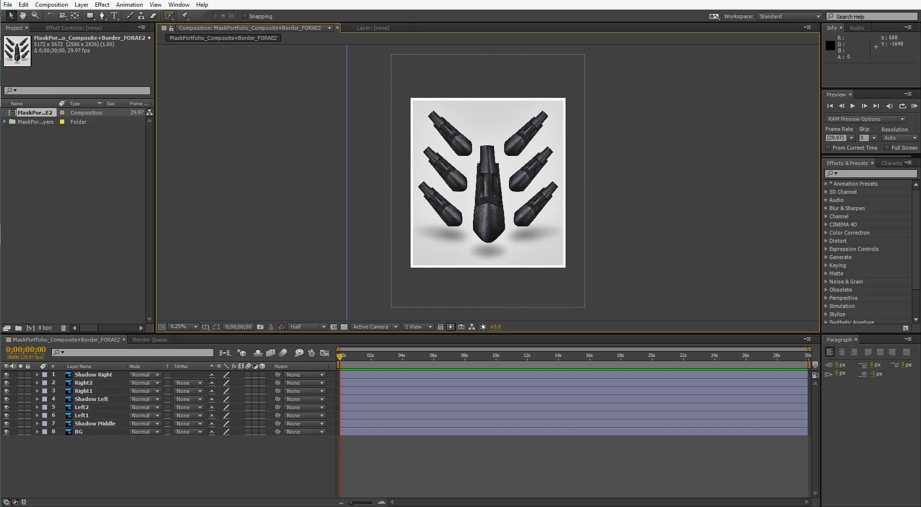Open the Effect menu

click(x=102, y=5)
